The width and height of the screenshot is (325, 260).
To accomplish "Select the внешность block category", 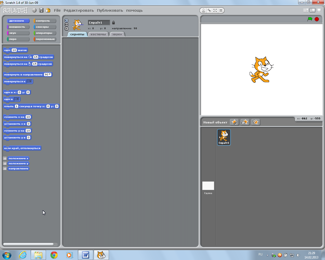I will [x=18, y=27].
